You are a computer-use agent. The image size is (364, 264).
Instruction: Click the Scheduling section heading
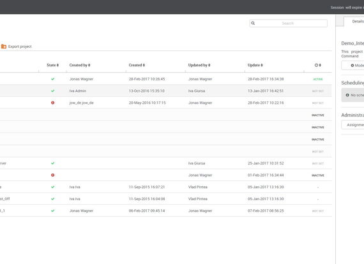coord(353,83)
